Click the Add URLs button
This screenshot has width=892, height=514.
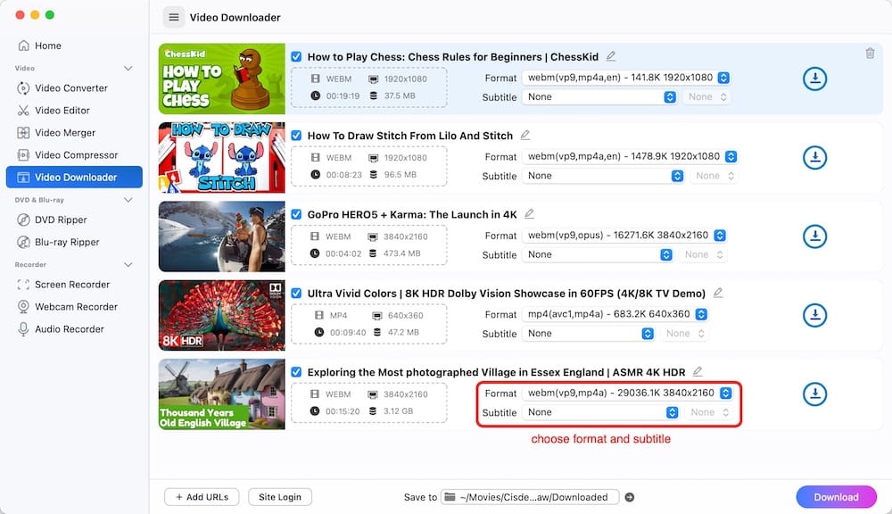point(202,497)
